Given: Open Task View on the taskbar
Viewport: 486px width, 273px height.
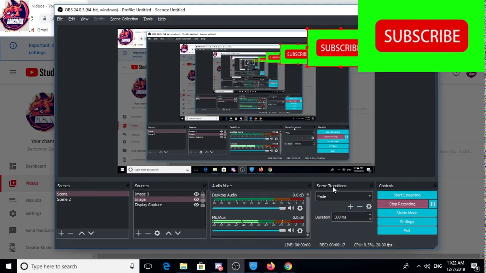Looking at the screenshot, I should coord(148,267).
